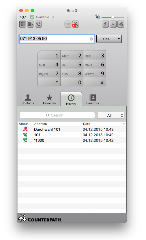Click the lightning bolt icon
The width and height of the screenshot is (146, 240).
[105, 24]
